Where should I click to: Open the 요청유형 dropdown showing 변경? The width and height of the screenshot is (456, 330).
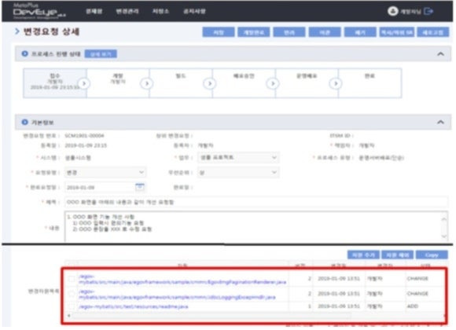click(105, 172)
